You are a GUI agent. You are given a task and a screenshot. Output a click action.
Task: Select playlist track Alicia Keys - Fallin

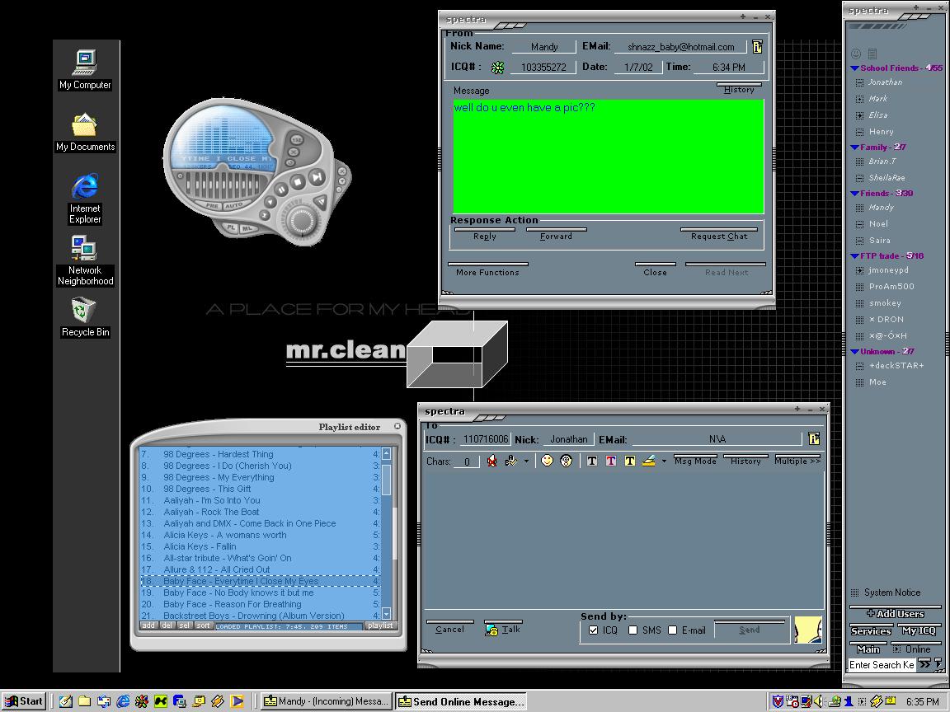pyautogui.click(x=261, y=546)
